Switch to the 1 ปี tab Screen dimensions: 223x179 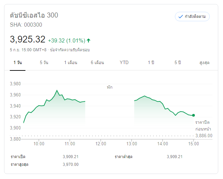click(x=151, y=63)
